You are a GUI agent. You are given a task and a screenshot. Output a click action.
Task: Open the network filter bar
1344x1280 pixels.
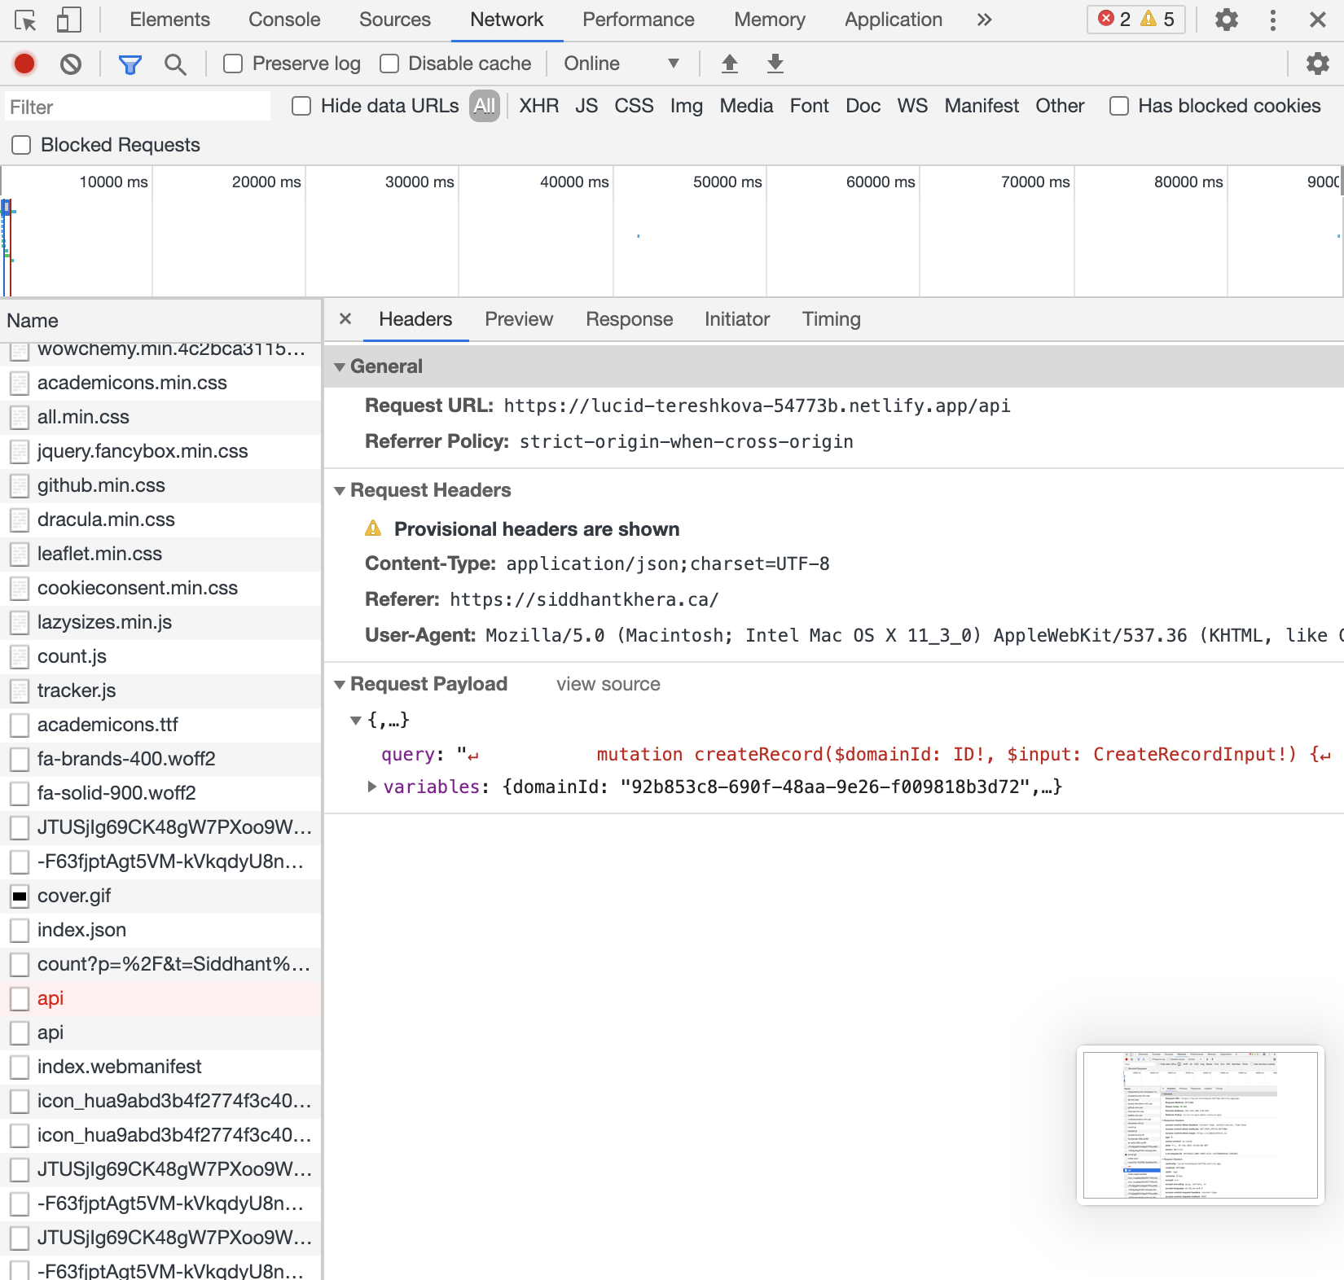[x=130, y=64]
